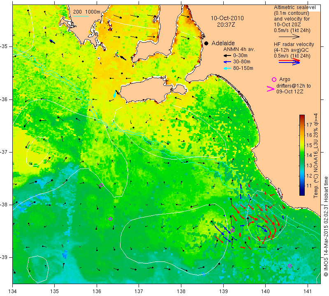Click the black 0-30m arrow legend symbol
This screenshot has width=329, height=296.
pos(227,55)
